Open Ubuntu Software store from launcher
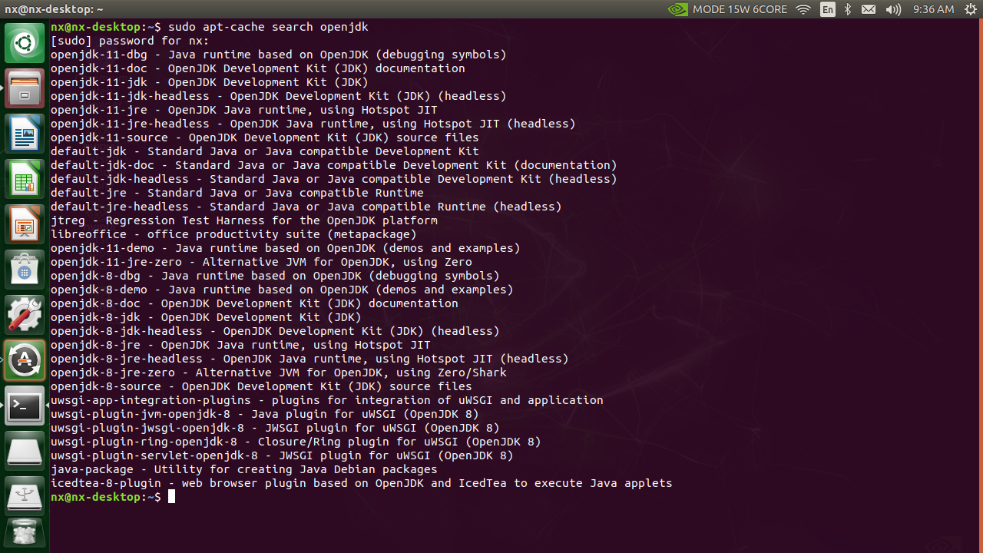Viewport: 983px width, 553px height. (25, 270)
